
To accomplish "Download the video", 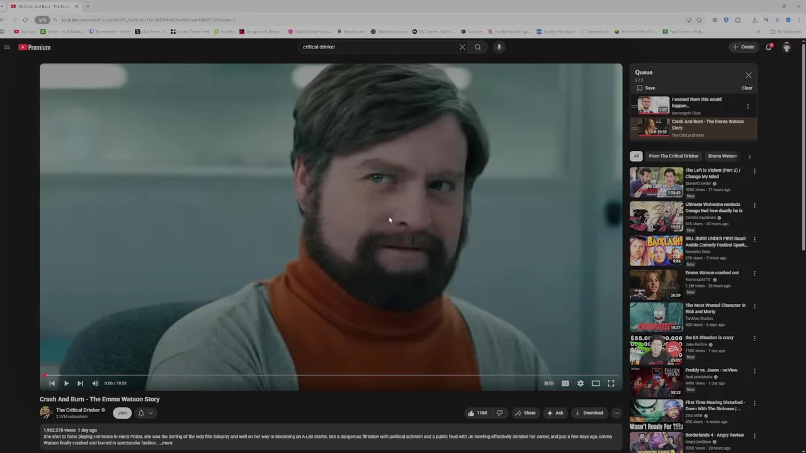I will coord(589,413).
